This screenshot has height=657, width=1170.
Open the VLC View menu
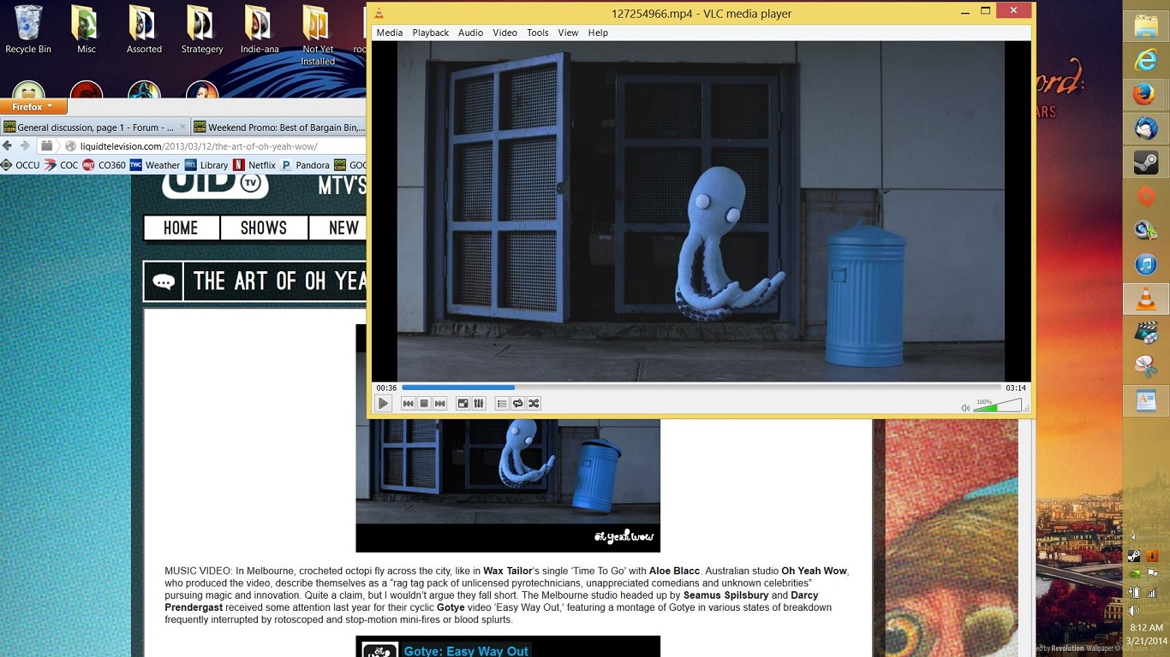pos(568,33)
